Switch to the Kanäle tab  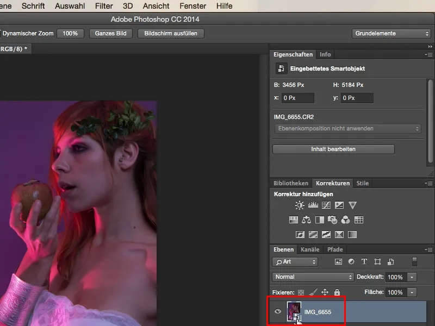click(310, 249)
